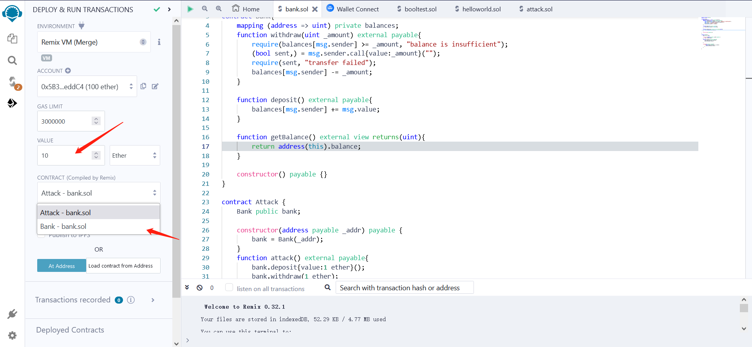Click the Value input showing 10

pyautogui.click(x=71, y=155)
